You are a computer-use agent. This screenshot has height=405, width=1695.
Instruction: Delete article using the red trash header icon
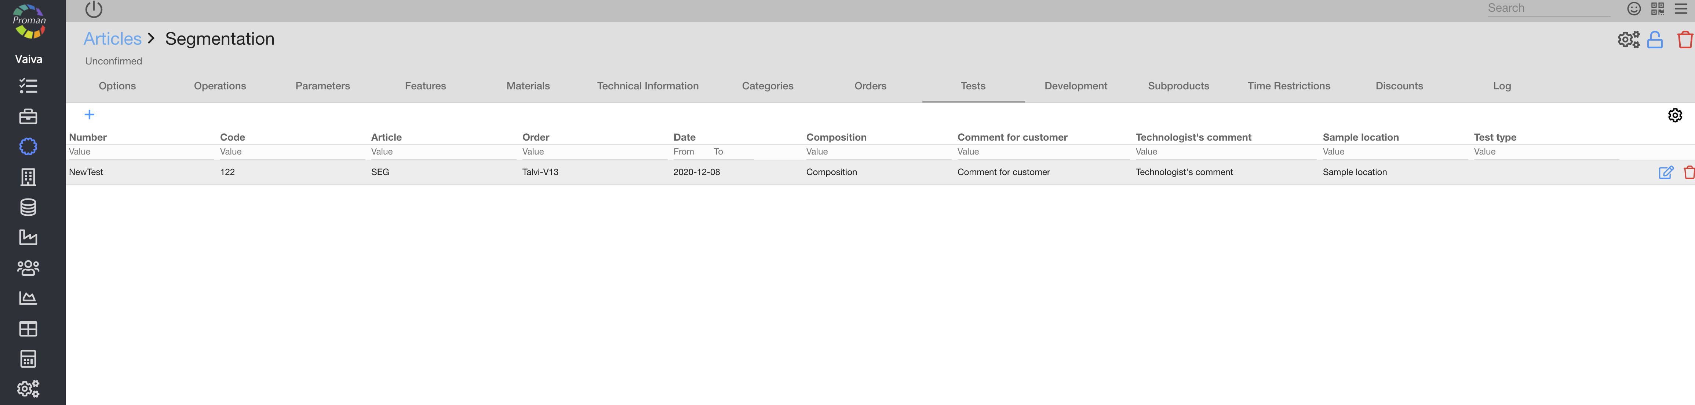pyautogui.click(x=1684, y=40)
